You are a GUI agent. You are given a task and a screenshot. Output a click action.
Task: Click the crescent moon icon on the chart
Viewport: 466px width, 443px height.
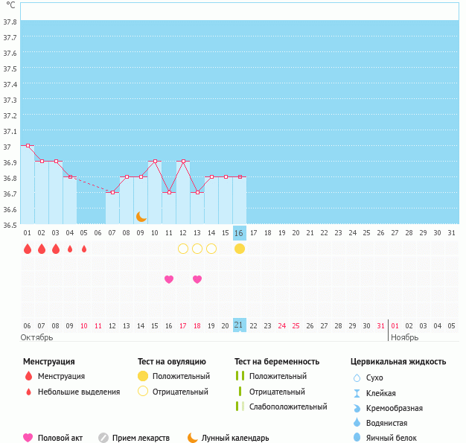pyautogui.click(x=141, y=216)
